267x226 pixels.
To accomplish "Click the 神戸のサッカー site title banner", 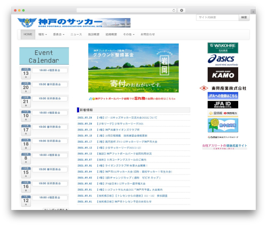I will click(x=84, y=23).
